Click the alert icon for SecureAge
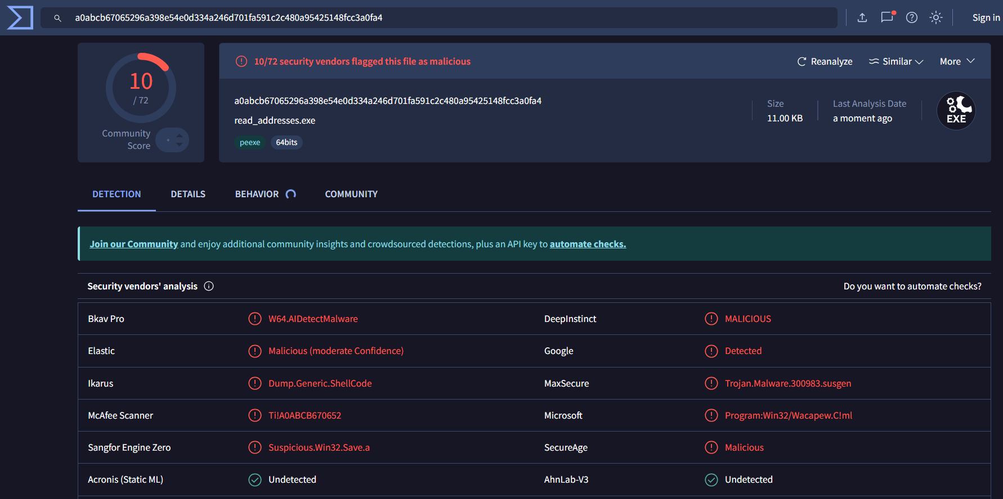1003x499 pixels. point(711,447)
